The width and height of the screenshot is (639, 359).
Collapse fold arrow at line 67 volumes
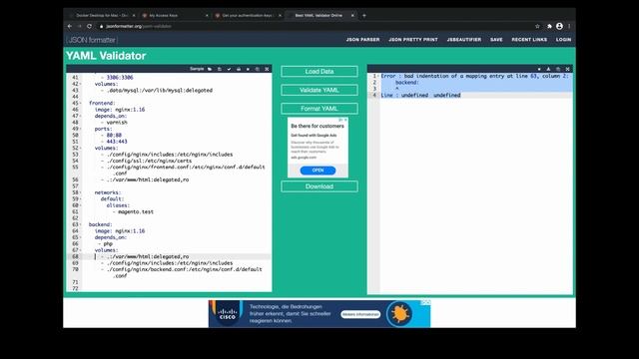click(80, 250)
